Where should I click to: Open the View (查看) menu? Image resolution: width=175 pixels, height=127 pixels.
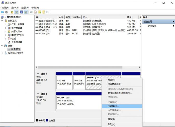coord(25,8)
